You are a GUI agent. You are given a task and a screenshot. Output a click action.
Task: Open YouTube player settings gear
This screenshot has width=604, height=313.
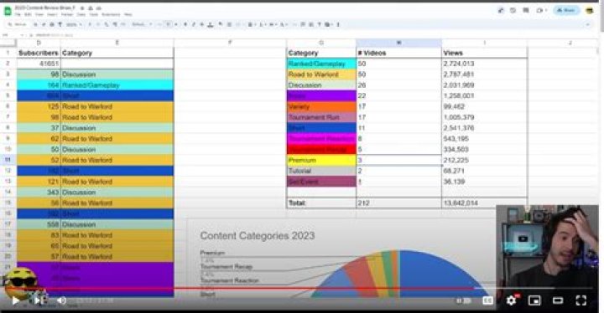(x=512, y=300)
